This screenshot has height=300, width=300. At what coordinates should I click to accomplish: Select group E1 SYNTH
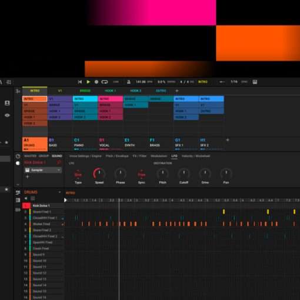[136, 144]
